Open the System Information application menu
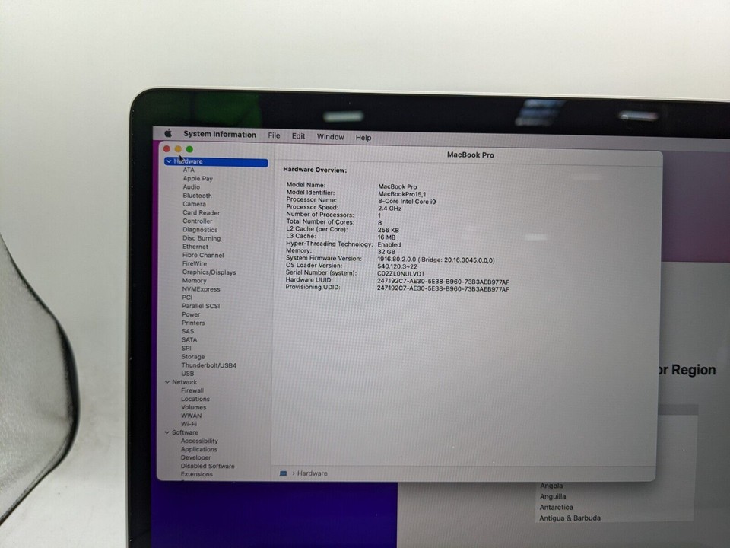 pyautogui.click(x=219, y=134)
